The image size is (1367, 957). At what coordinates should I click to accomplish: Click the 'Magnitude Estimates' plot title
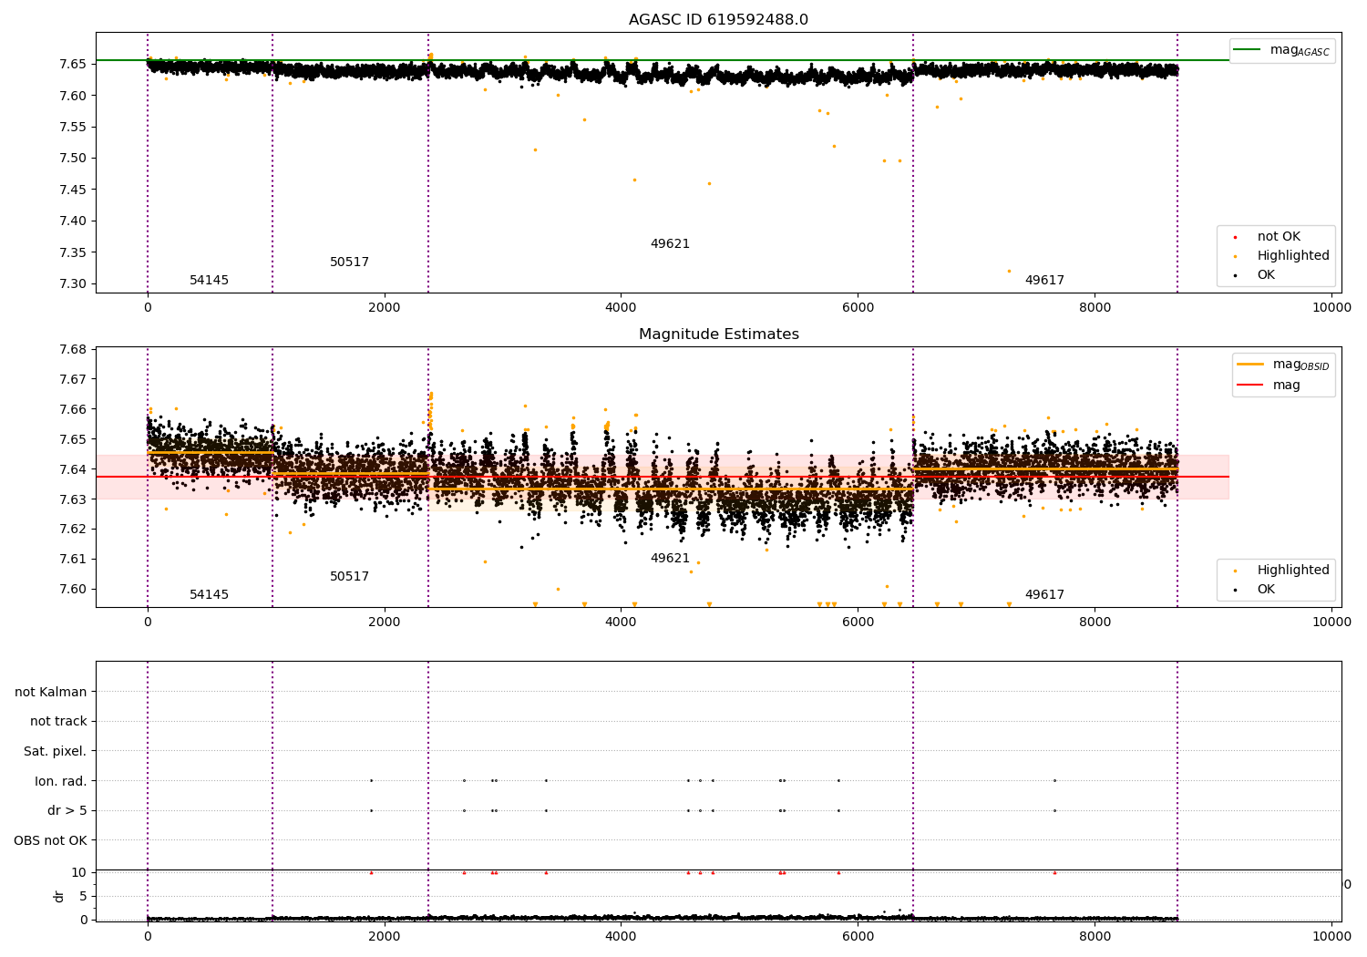click(718, 334)
